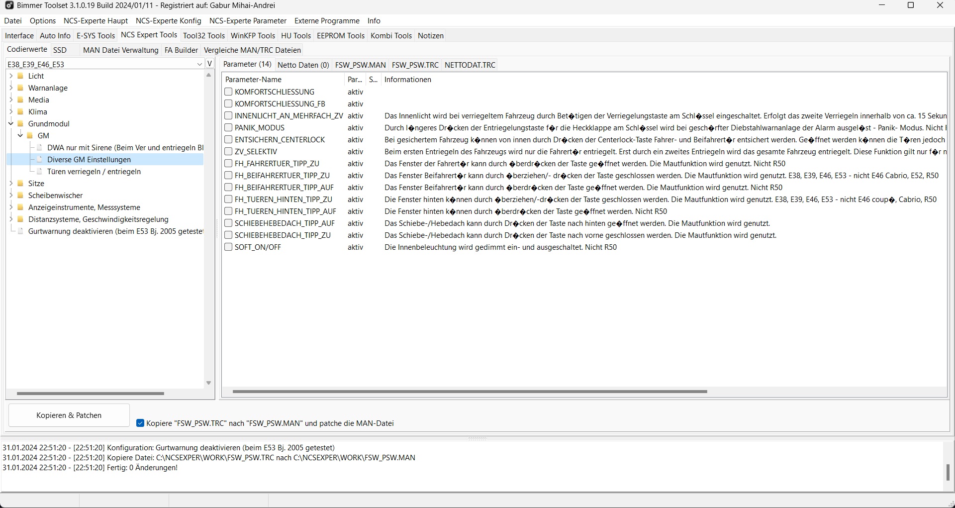Click the Türen verriegeln document icon
The image size is (955, 508).
[39, 172]
